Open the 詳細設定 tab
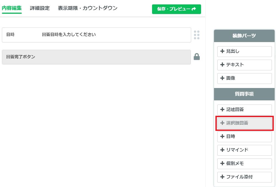The image size is (276, 187). tap(40, 8)
